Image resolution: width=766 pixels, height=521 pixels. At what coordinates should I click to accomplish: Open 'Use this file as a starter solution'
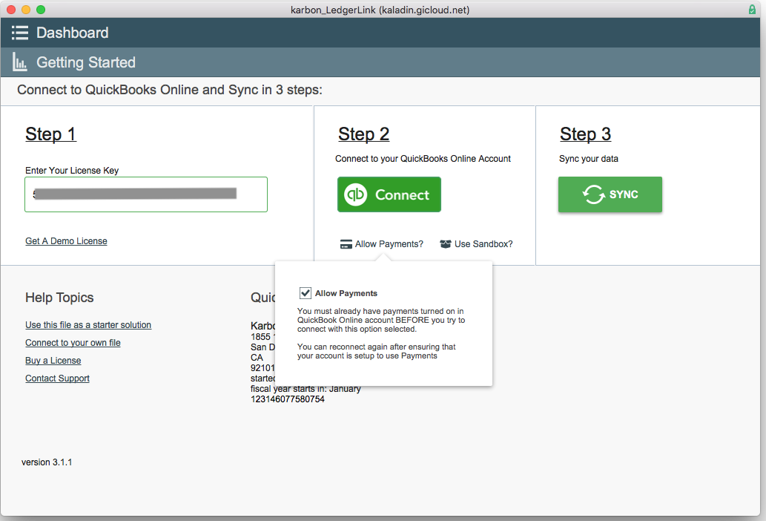pyautogui.click(x=88, y=325)
